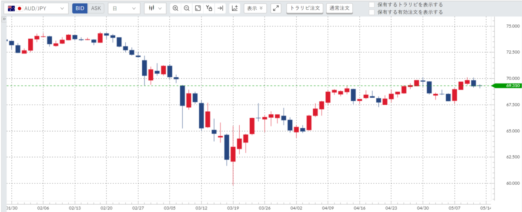Expand chart to fullscreen
The width and height of the screenshot is (522, 212).
coord(276,8)
